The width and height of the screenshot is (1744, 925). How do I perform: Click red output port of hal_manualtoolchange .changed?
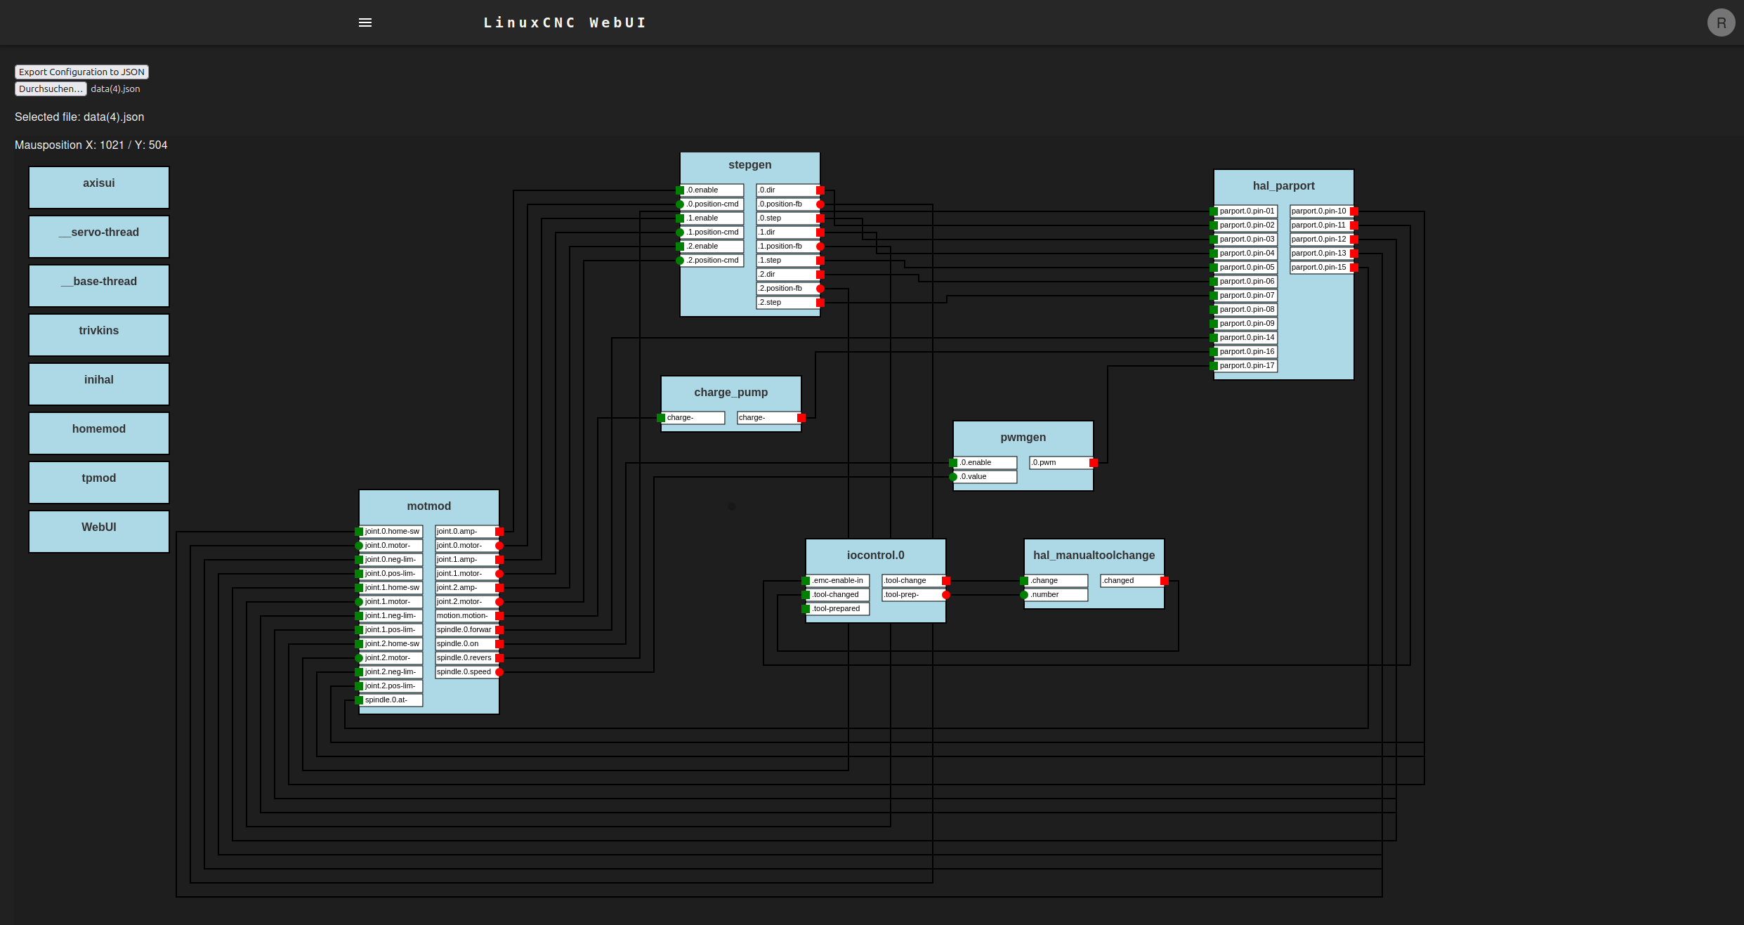(1164, 581)
